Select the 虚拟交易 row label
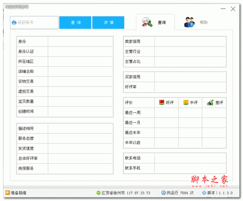The height and width of the screenshot is (201, 243). (x=26, y=91)
